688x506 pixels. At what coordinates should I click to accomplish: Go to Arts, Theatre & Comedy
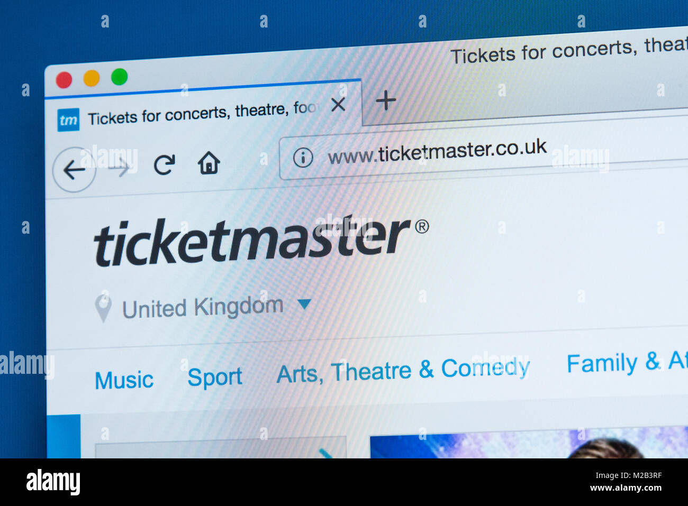point(403,370)
